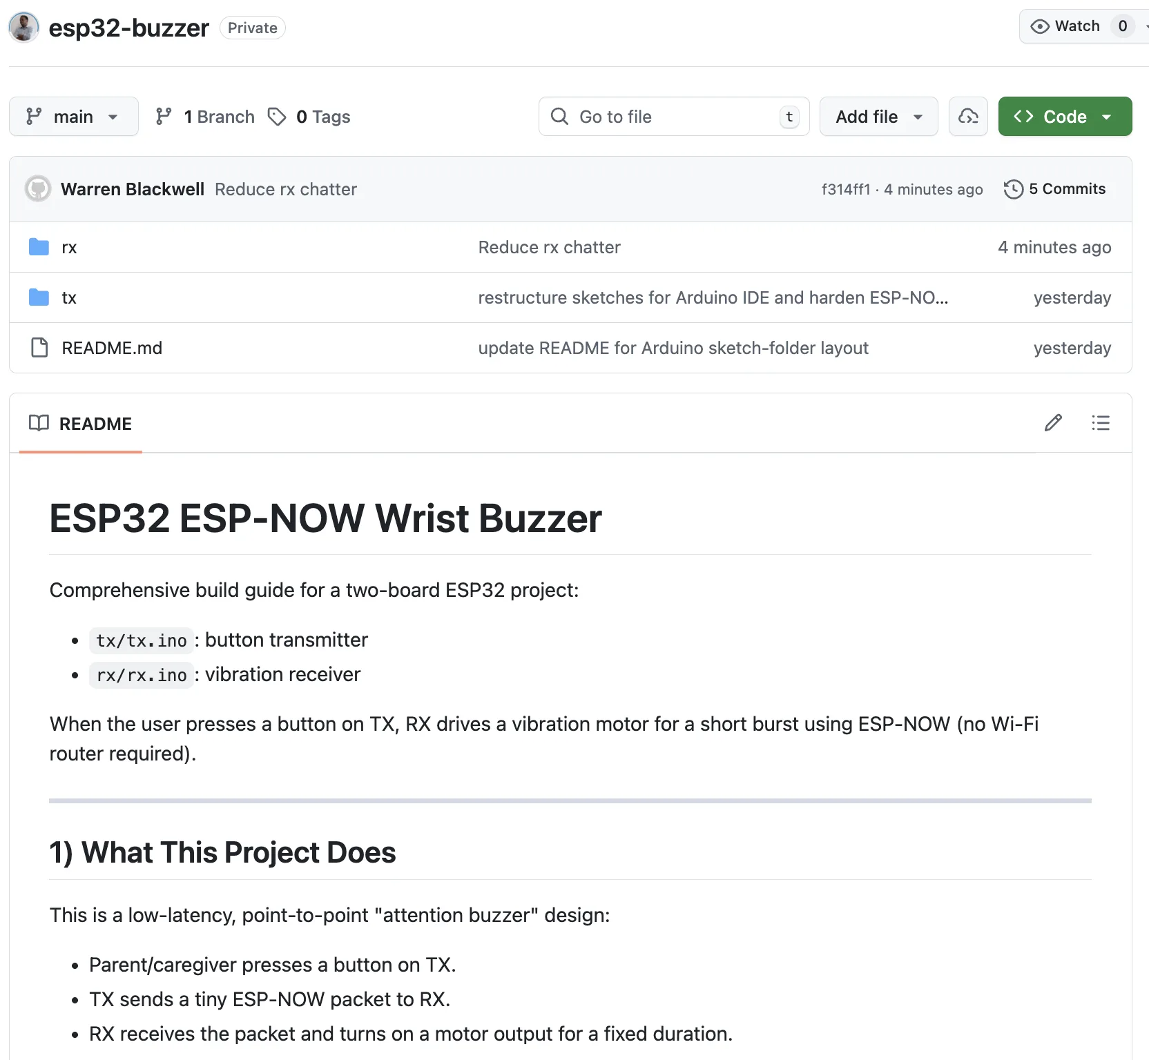Viewport: 1149px width, 1060px height.
Task: Click the branch icon next to main
Action: (x=33, y=116)
